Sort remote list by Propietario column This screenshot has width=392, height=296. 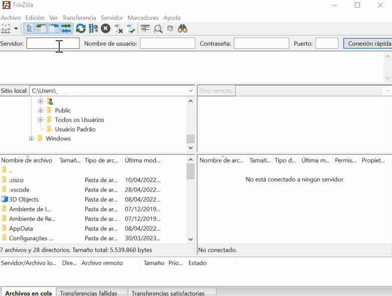pos(373,160)
